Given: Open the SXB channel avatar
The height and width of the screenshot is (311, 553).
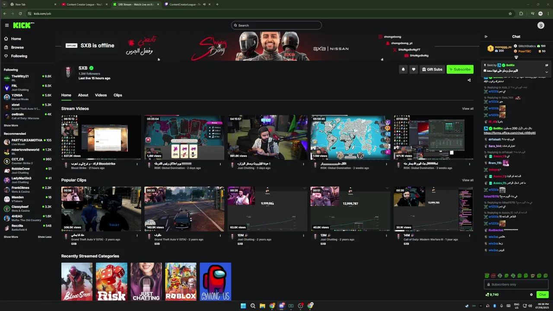Looking at the screenshot, I should pos(68,72).
